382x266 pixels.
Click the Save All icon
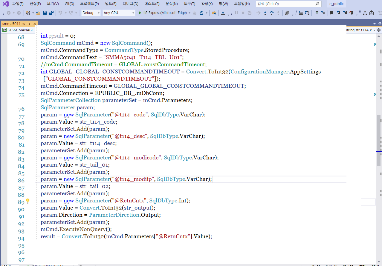(x=51, y=13)
